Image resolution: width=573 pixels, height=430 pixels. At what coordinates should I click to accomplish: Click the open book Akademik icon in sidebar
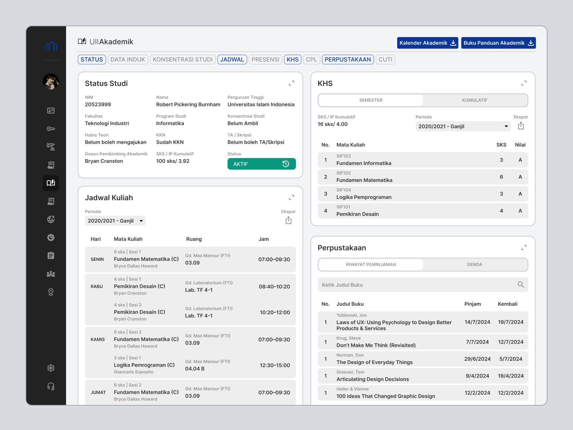pyautogui.click(x=51, y=183)
